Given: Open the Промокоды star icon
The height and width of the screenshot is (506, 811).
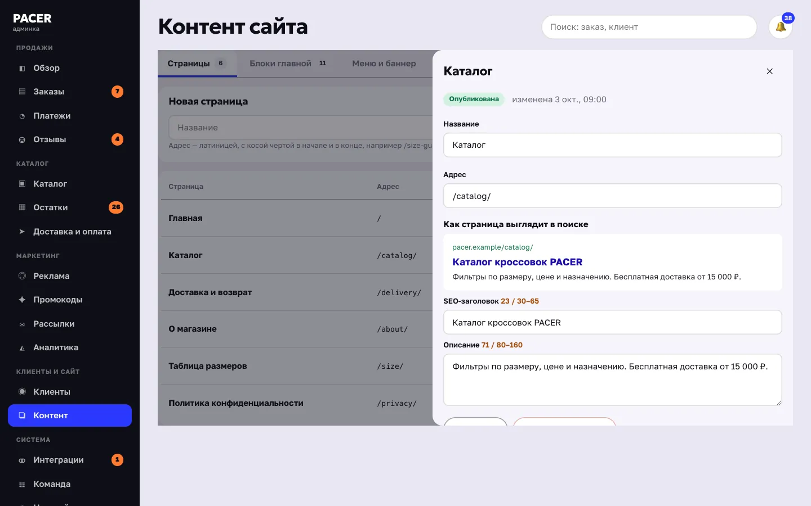Looking at the screenshot, I should pyautogui.click(x=22, y=300).
